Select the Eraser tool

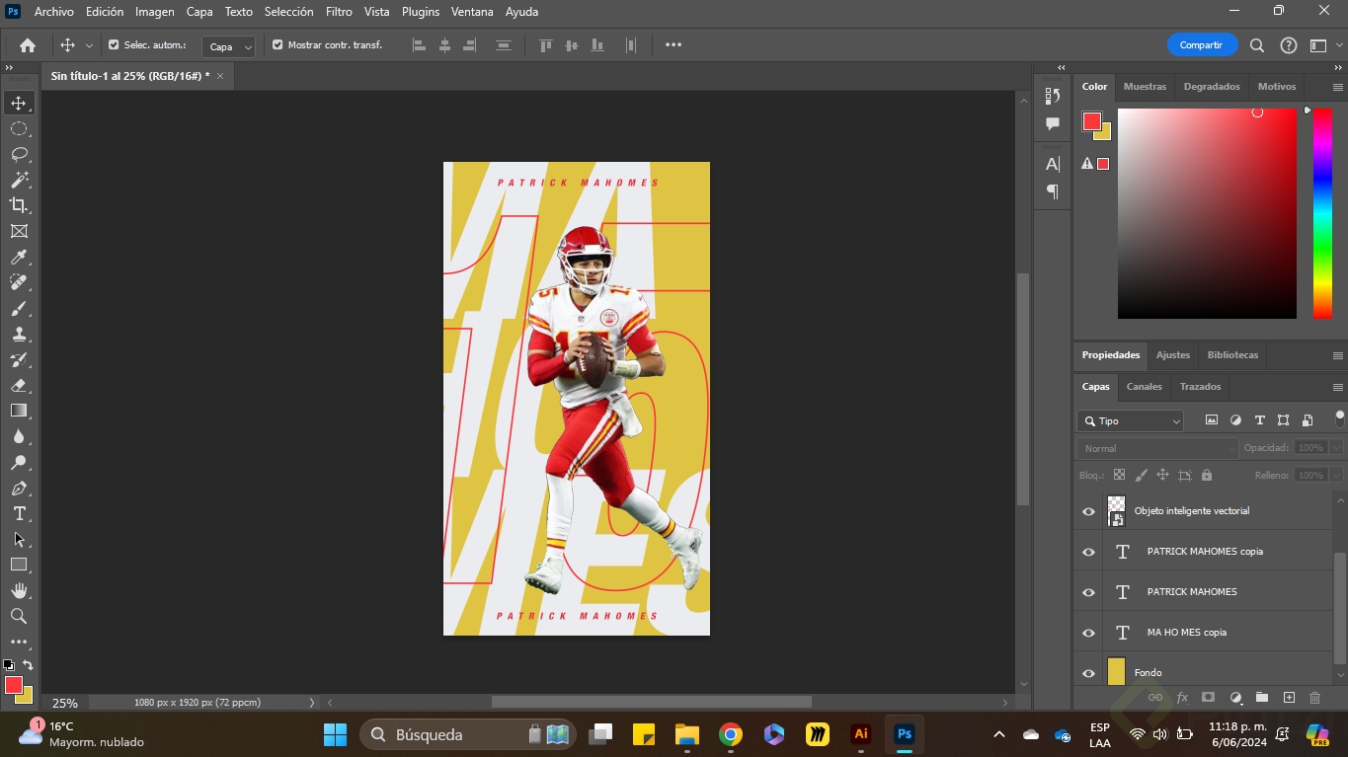19,386
